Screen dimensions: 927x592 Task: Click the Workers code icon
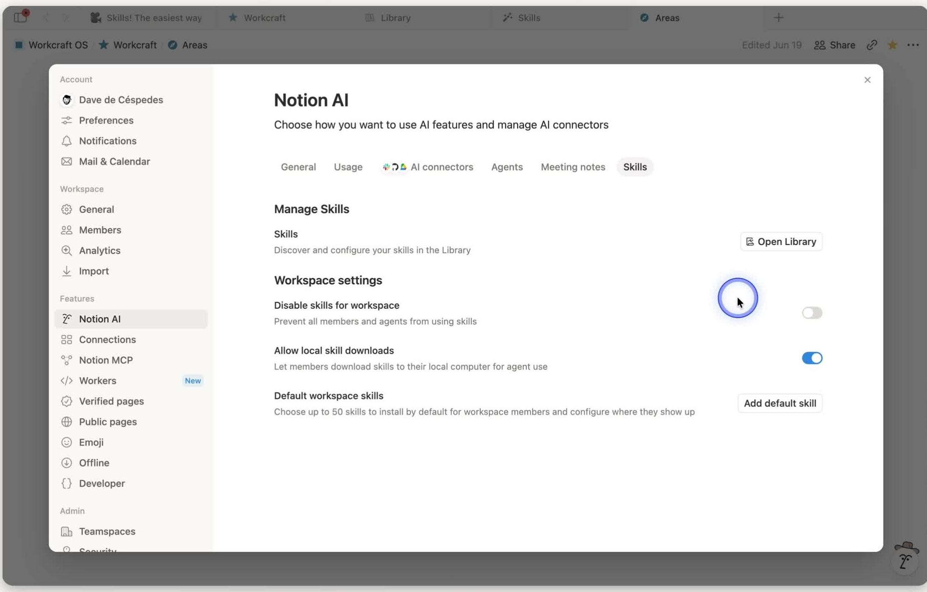(x=66, y=381)
